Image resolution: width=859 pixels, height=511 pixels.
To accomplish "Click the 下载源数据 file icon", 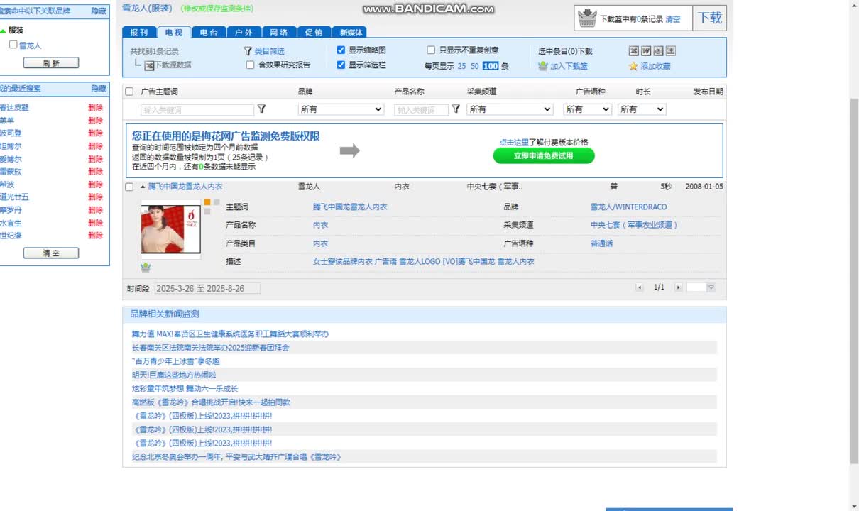I will coord(149,65).
